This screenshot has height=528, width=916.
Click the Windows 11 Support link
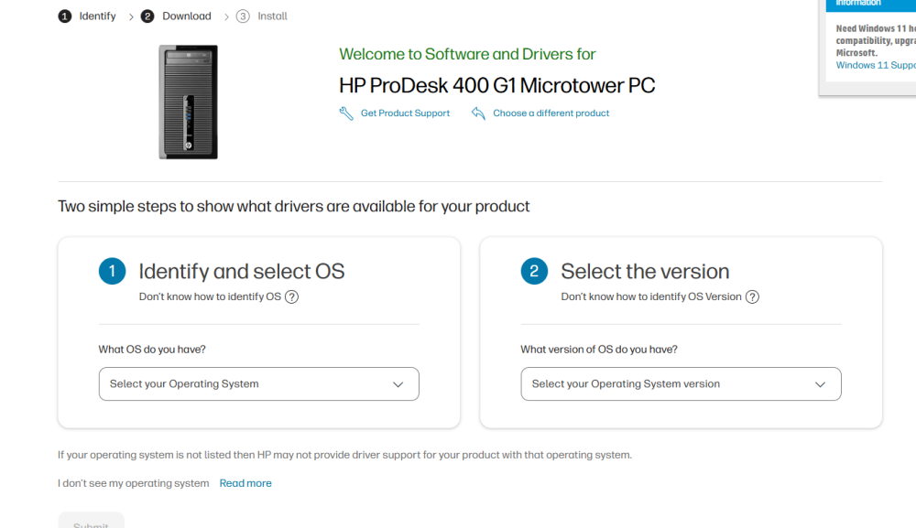pos(876,66)
